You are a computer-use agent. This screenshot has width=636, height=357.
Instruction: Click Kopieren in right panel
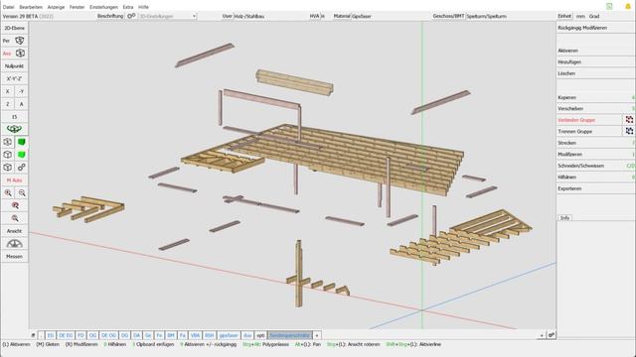coord(595,97)
